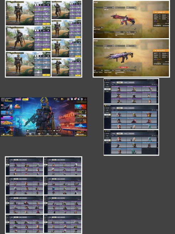Select the first sidebar item in top right-side collection screenshot

pyautogui.click(x=107, y=82)
